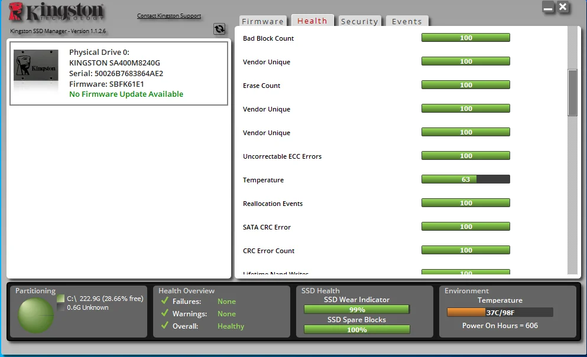Click the Failures None status value
The width and height of the screenshot is (587, 357).
tap(226, 301)
